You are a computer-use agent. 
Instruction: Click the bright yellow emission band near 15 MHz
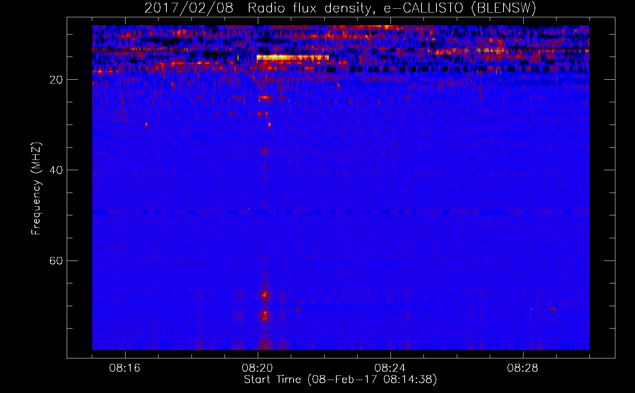click(292, 57)
